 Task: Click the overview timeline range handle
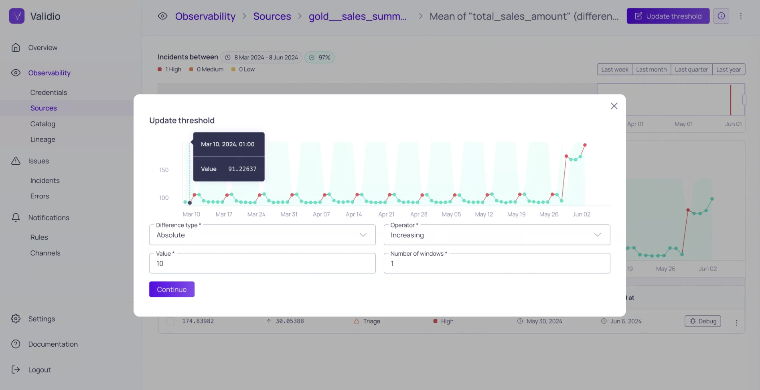(x=744, y=99)
